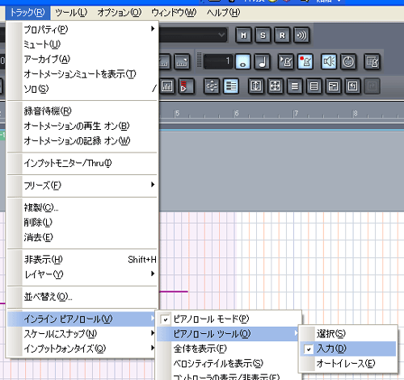The height and width of the screenshot is (380, 404).
Task: Click the up-down track arrows icon
Action: click(212, 86)
